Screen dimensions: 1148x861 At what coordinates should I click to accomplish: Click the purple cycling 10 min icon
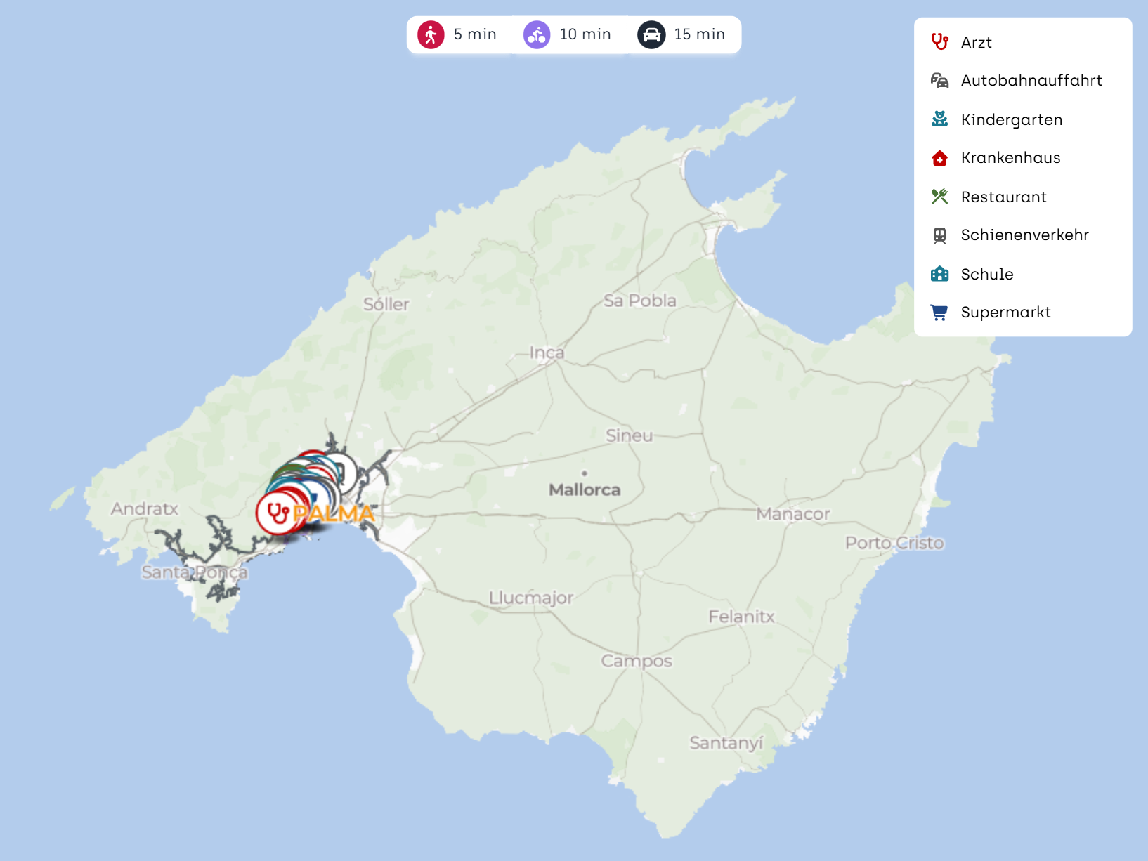tap(537, 34)
